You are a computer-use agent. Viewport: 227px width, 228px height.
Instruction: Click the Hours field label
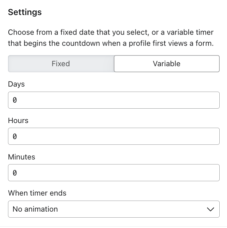pos(18,120)
